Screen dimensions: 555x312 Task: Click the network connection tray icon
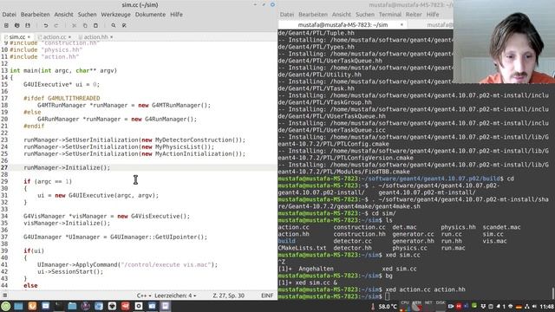coord(526,307)
